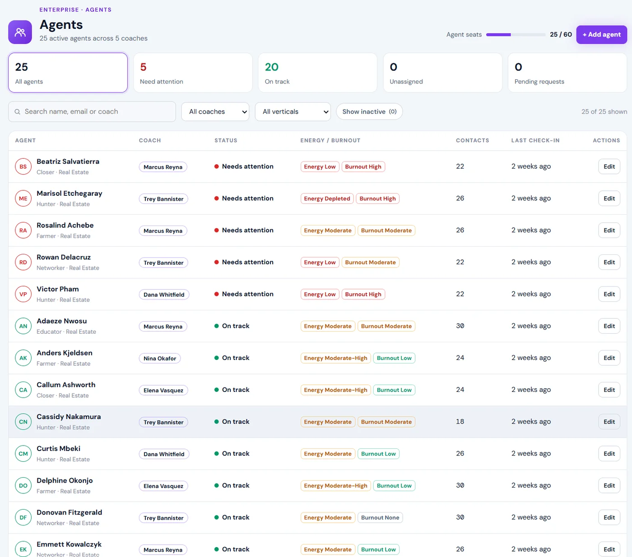Image resolution: width=632 pixels, height=557 pixels.
Task: Click the CA avatar for Callum Ashworth
Action: [23, 390]
